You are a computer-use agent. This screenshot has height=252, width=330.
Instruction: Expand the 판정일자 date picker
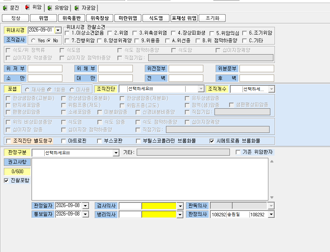tap(85, 206)
